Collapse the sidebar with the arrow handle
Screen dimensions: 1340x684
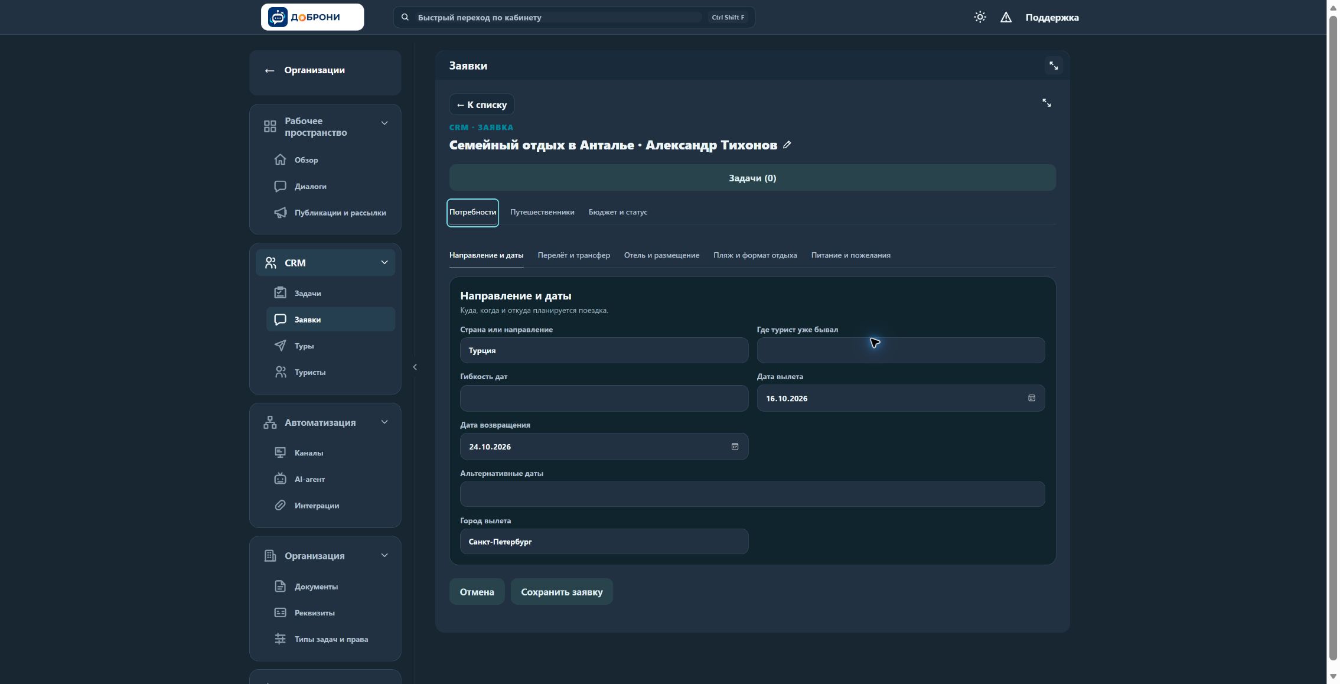415,367
